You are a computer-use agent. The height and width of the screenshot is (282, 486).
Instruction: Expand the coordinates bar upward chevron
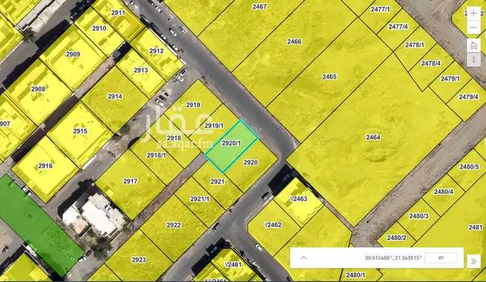(304, 258)
